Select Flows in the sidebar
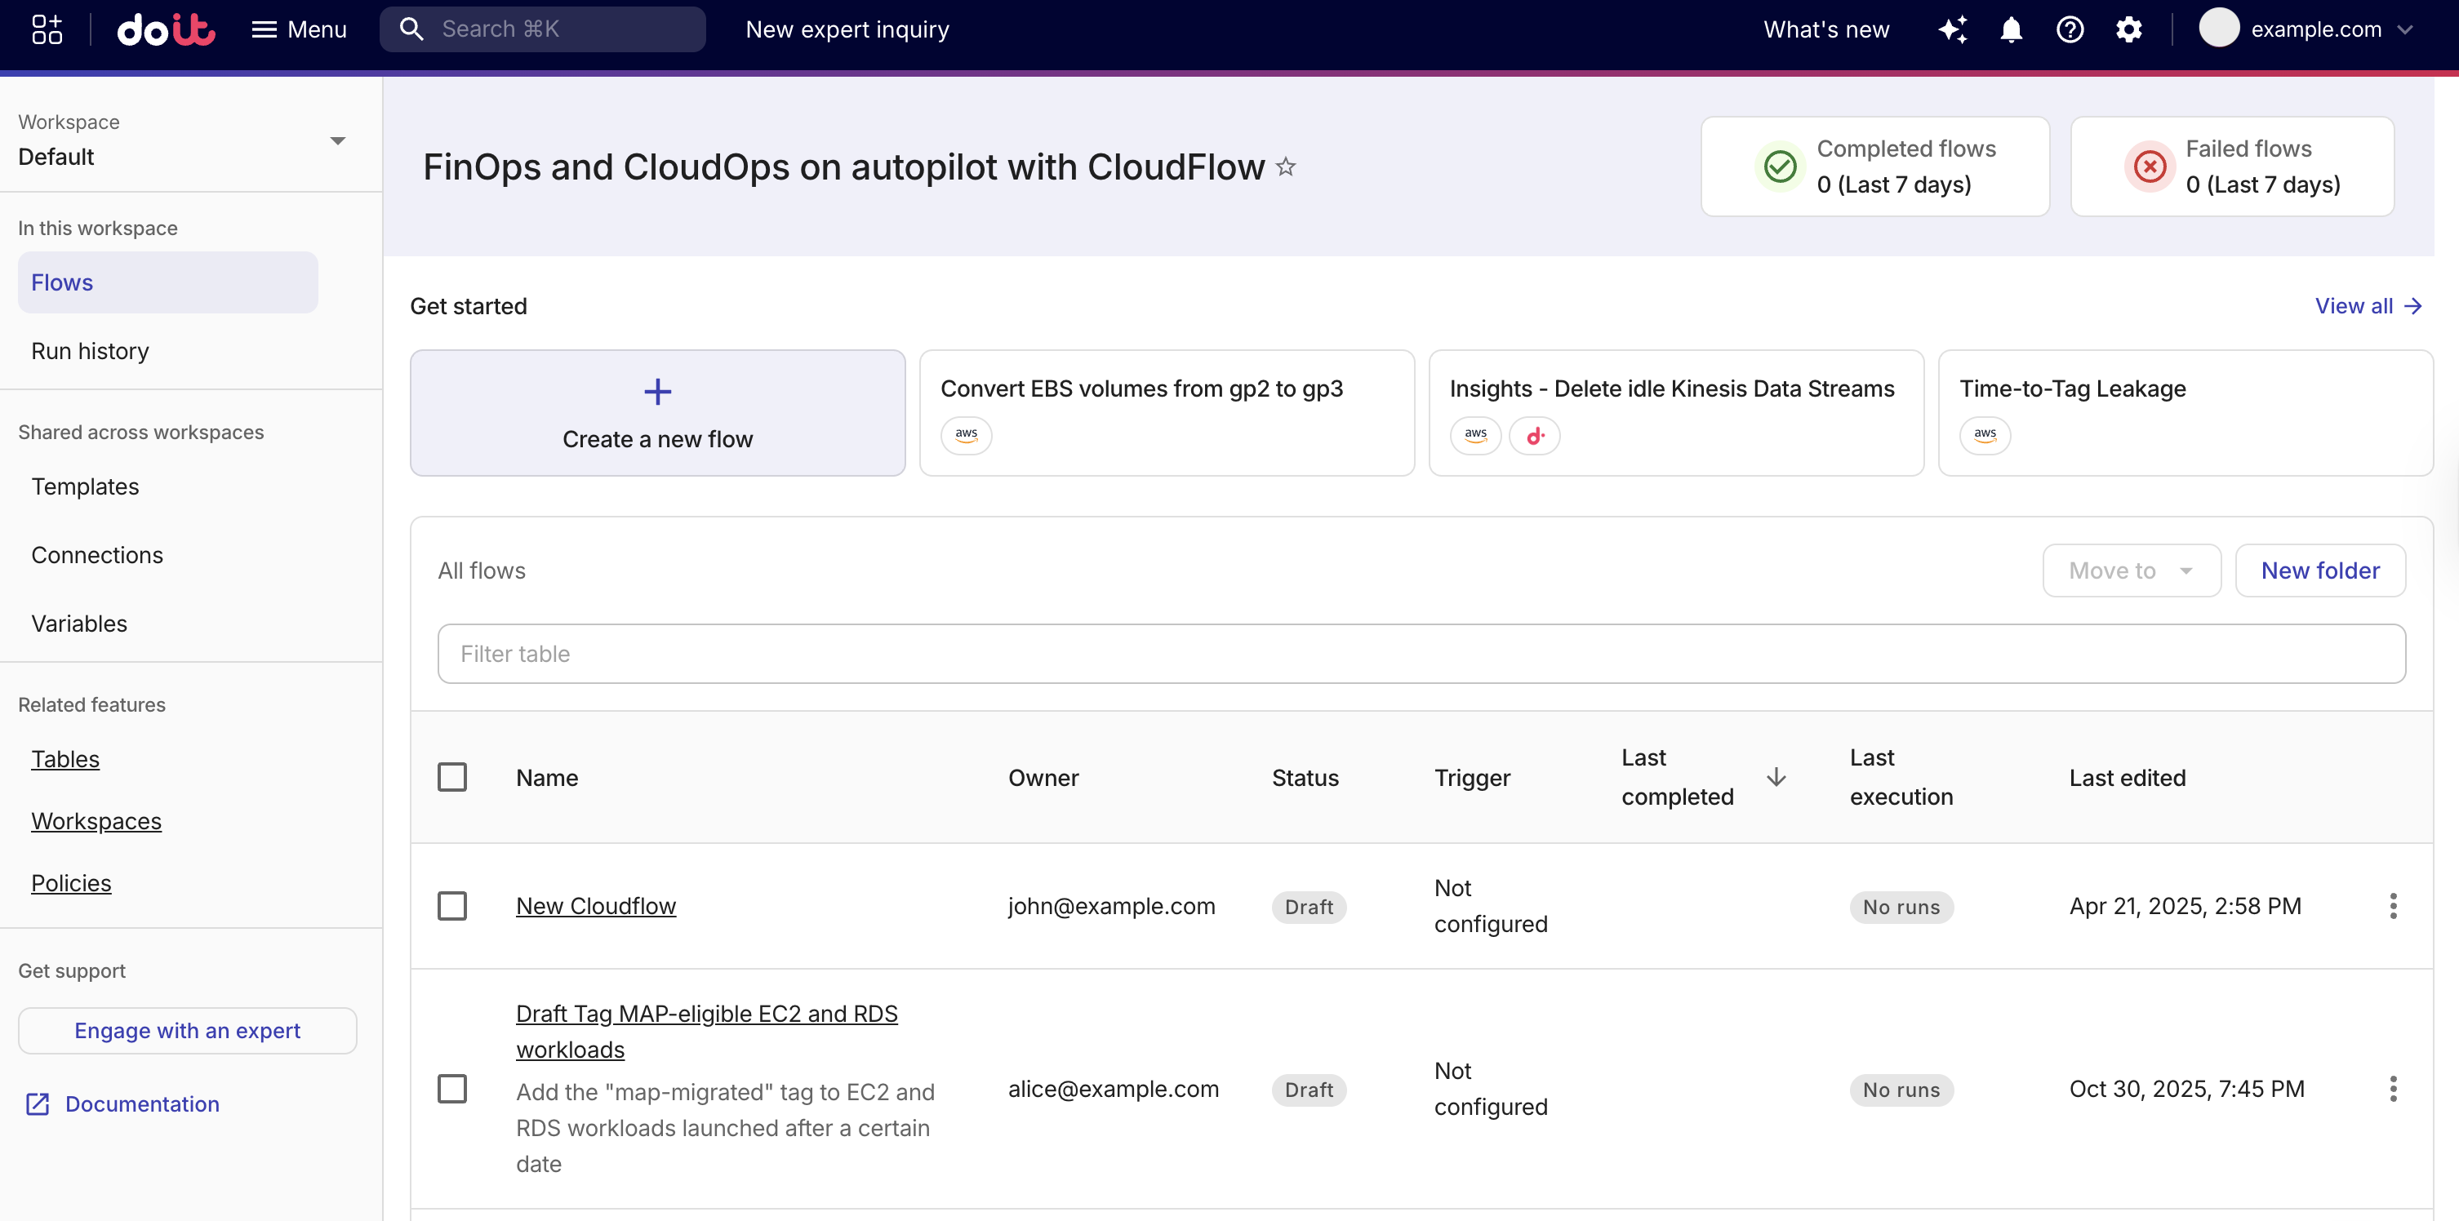2459x1221 pixels. [x=168, y=282]
